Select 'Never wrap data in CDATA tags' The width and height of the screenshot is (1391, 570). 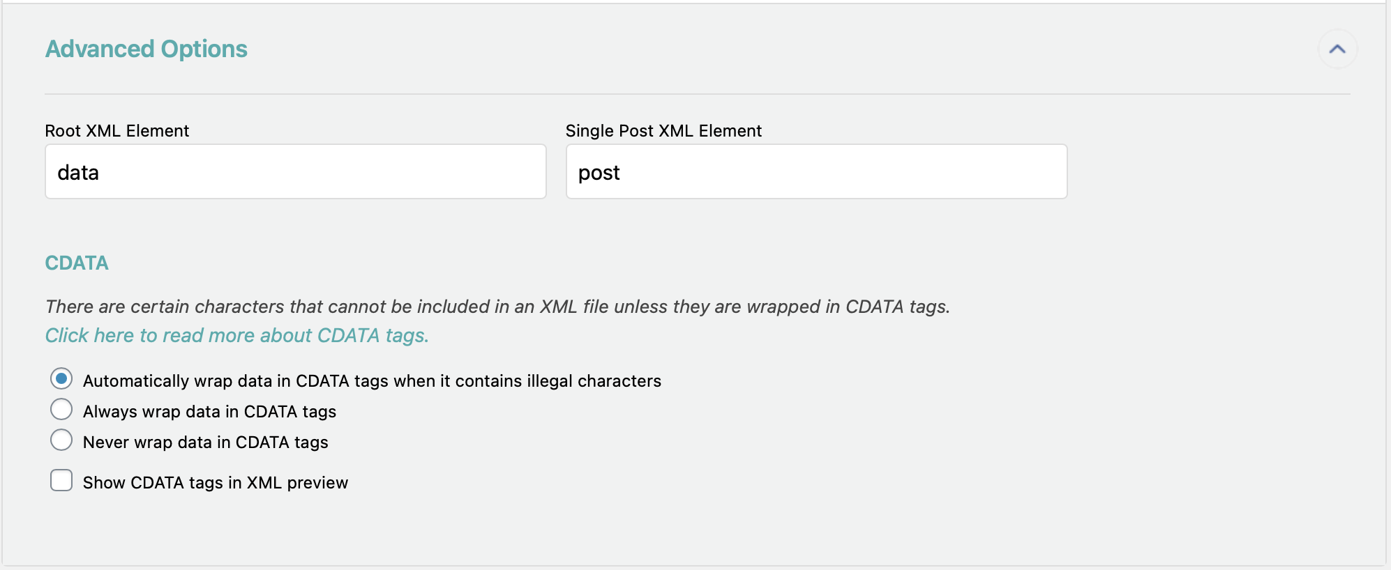pos(61,440)
